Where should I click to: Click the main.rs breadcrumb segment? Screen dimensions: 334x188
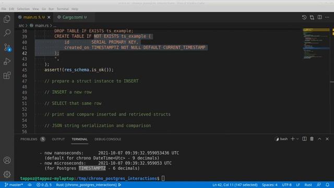click(42, 26)
